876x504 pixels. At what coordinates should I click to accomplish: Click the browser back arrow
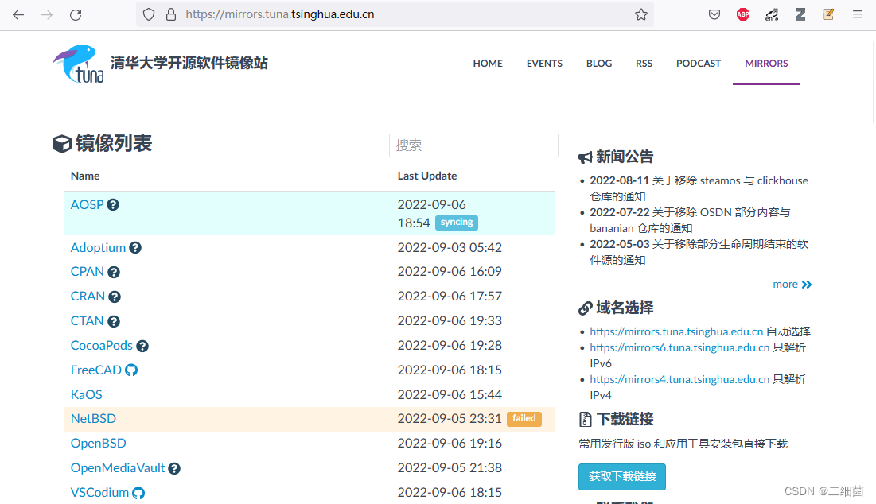(18, 14)
